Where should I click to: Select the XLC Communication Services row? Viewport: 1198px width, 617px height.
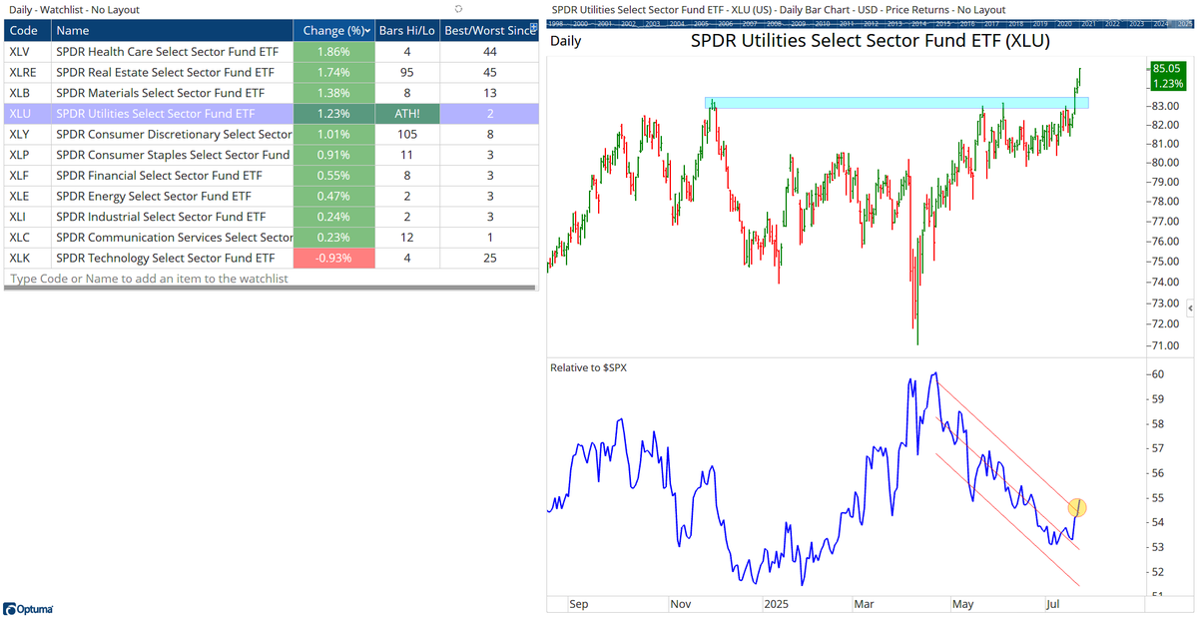(271, 238)
